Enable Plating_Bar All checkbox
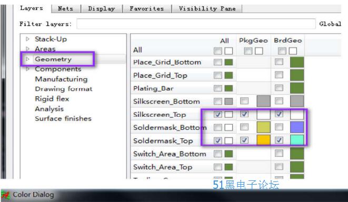The height and width of the screenshot is (202, 348). click(x=218, y=88)
